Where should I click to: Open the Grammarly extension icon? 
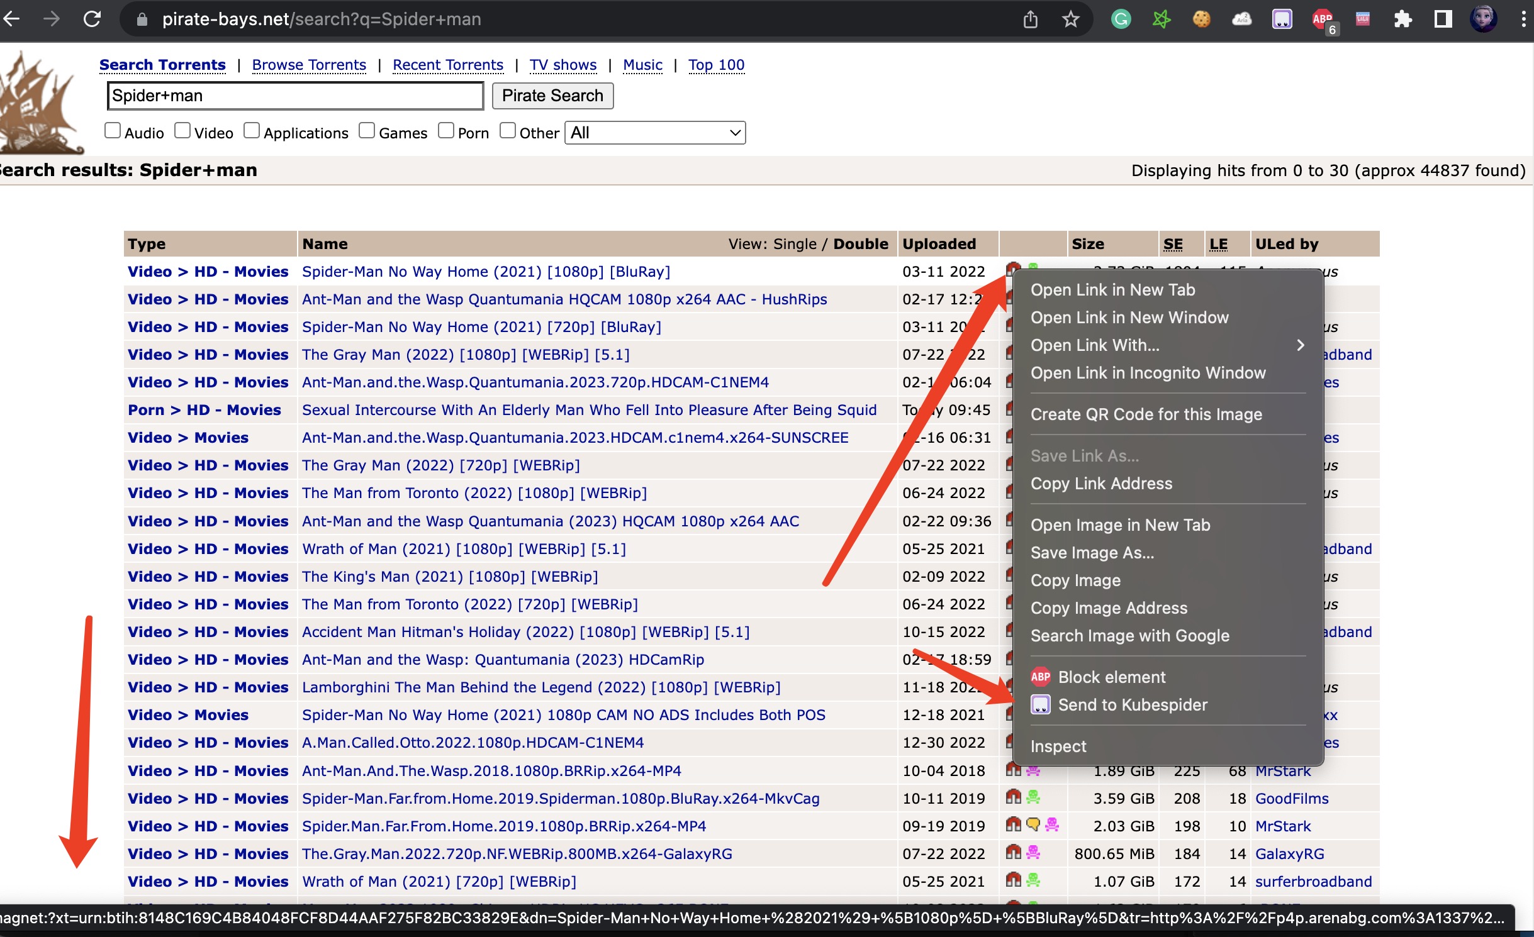pos(1121,19)
